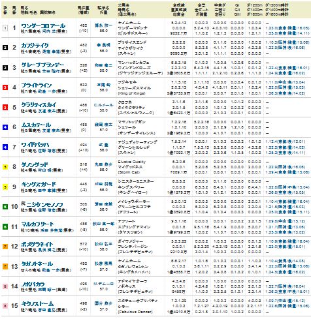311x319 pixels.
Task: Click orange frame 7 badge beside タガノトネール
Action: click(x=5, y=266)
